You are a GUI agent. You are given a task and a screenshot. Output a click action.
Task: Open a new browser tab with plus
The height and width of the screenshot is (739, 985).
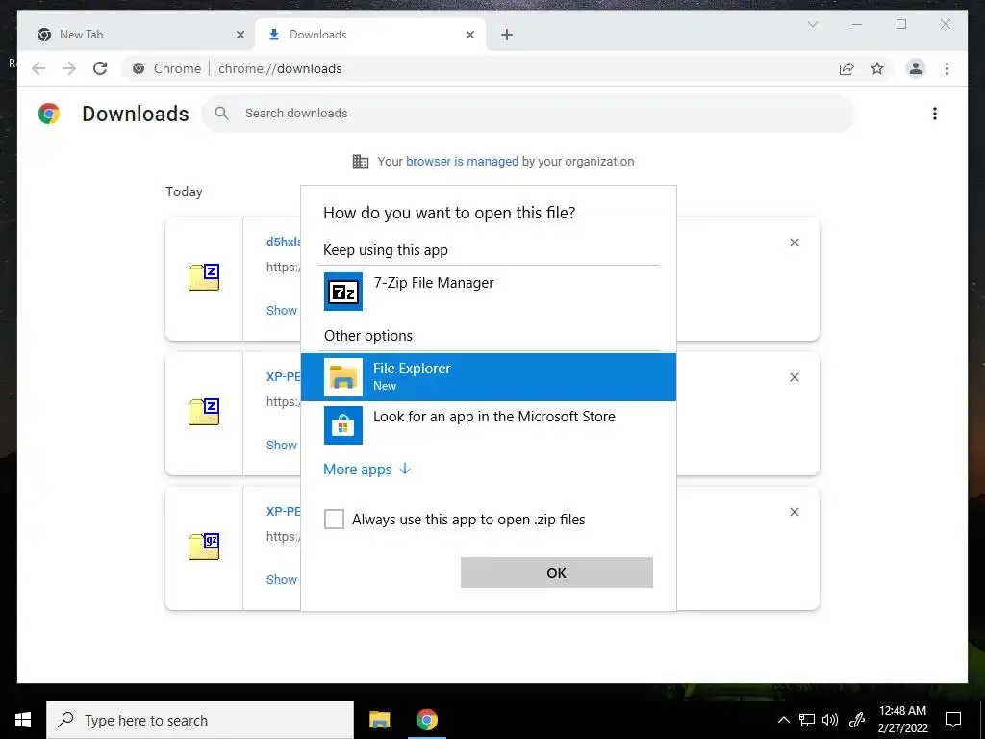[x=506, y=35]
